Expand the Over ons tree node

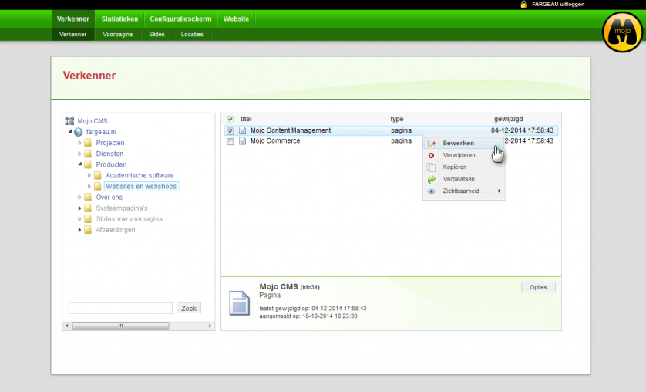pyautogui.click(x=79, y=197)
